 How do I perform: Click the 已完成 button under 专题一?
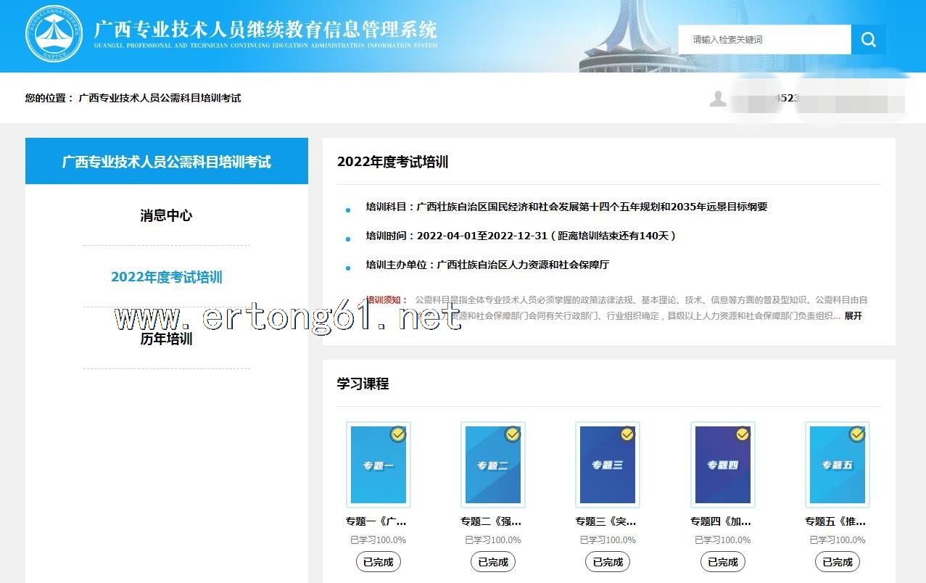click(x=378, y=562)
